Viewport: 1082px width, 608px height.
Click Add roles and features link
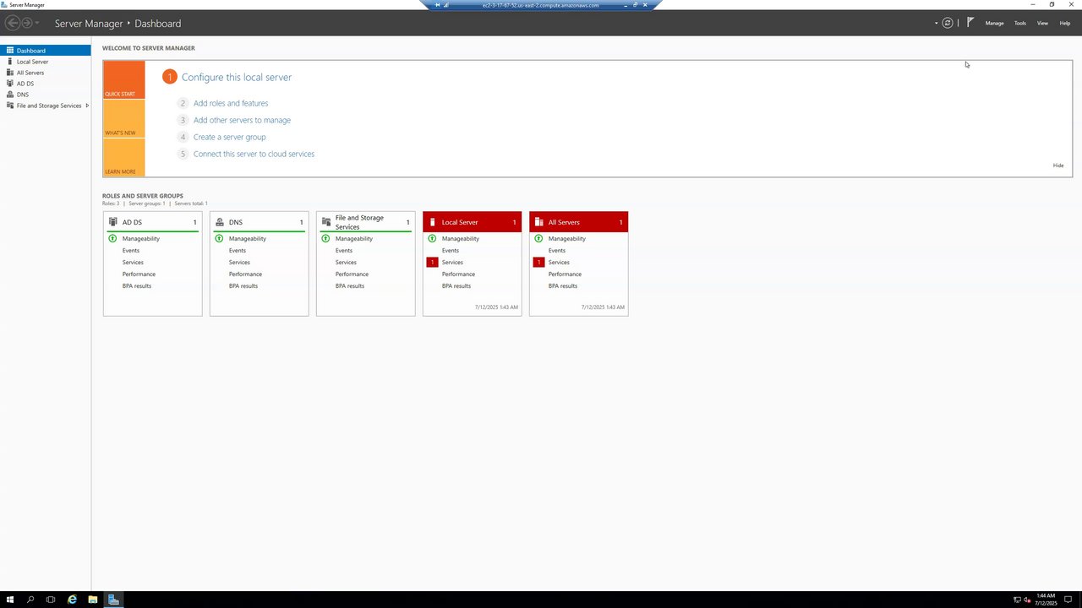[231, 103]
